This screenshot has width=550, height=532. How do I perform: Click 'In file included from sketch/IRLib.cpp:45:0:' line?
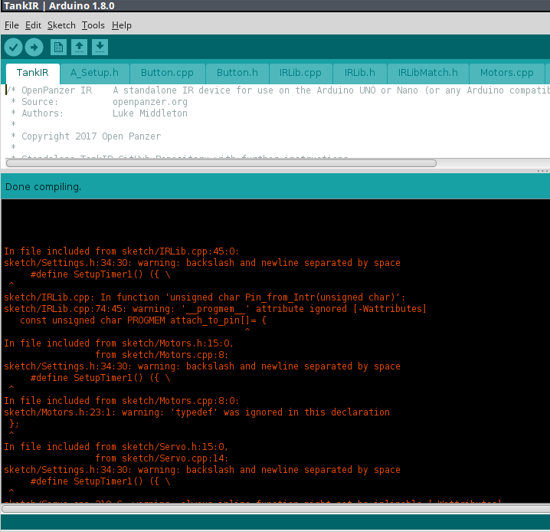pos(121,251)
